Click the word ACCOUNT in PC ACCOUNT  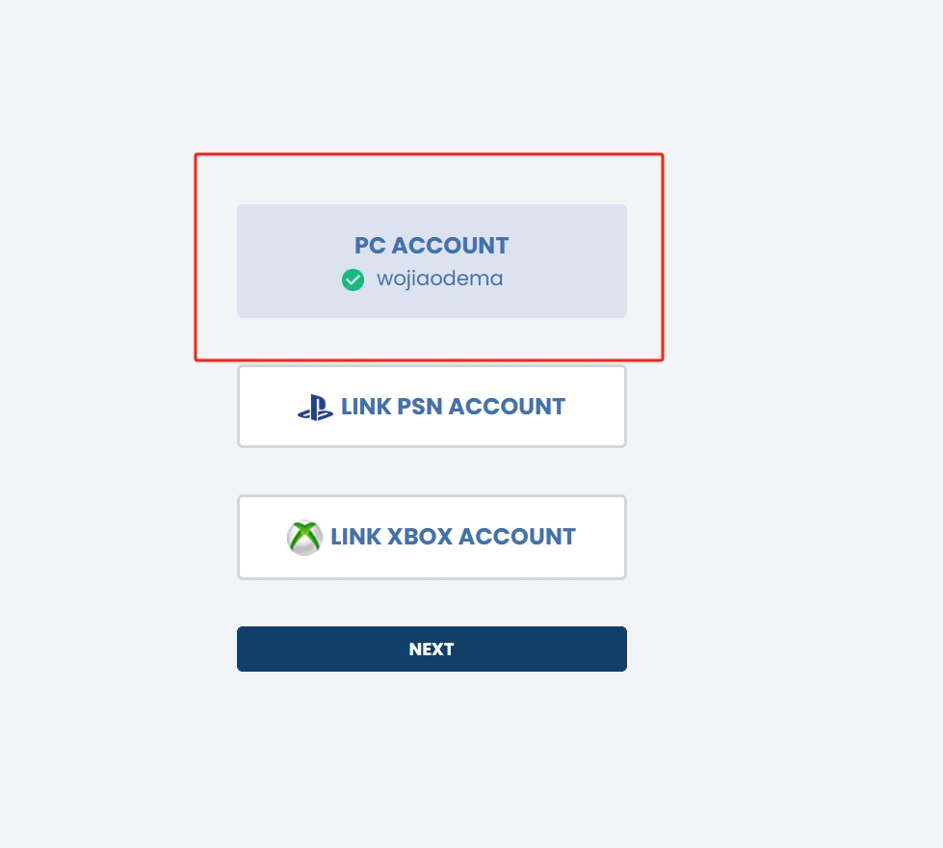pos(451,246)
